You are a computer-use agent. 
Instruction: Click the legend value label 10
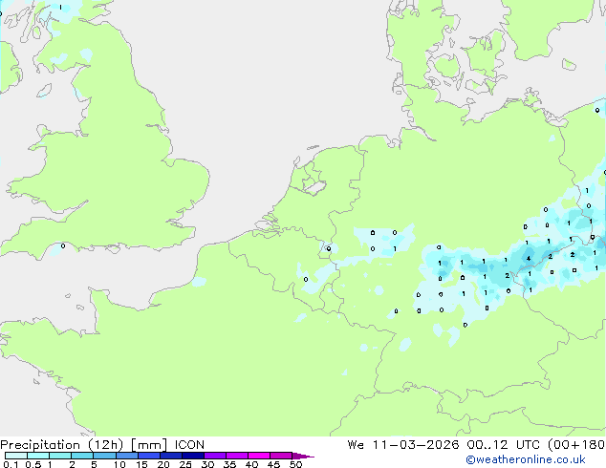119,464
